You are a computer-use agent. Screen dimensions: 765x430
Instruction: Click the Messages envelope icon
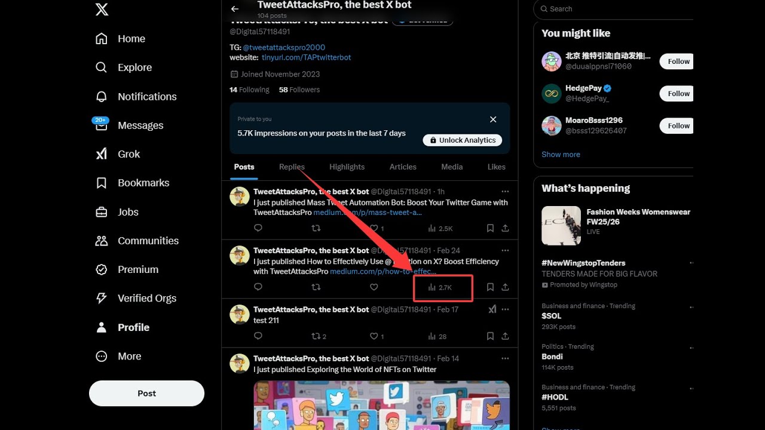(x=102, y=125)
